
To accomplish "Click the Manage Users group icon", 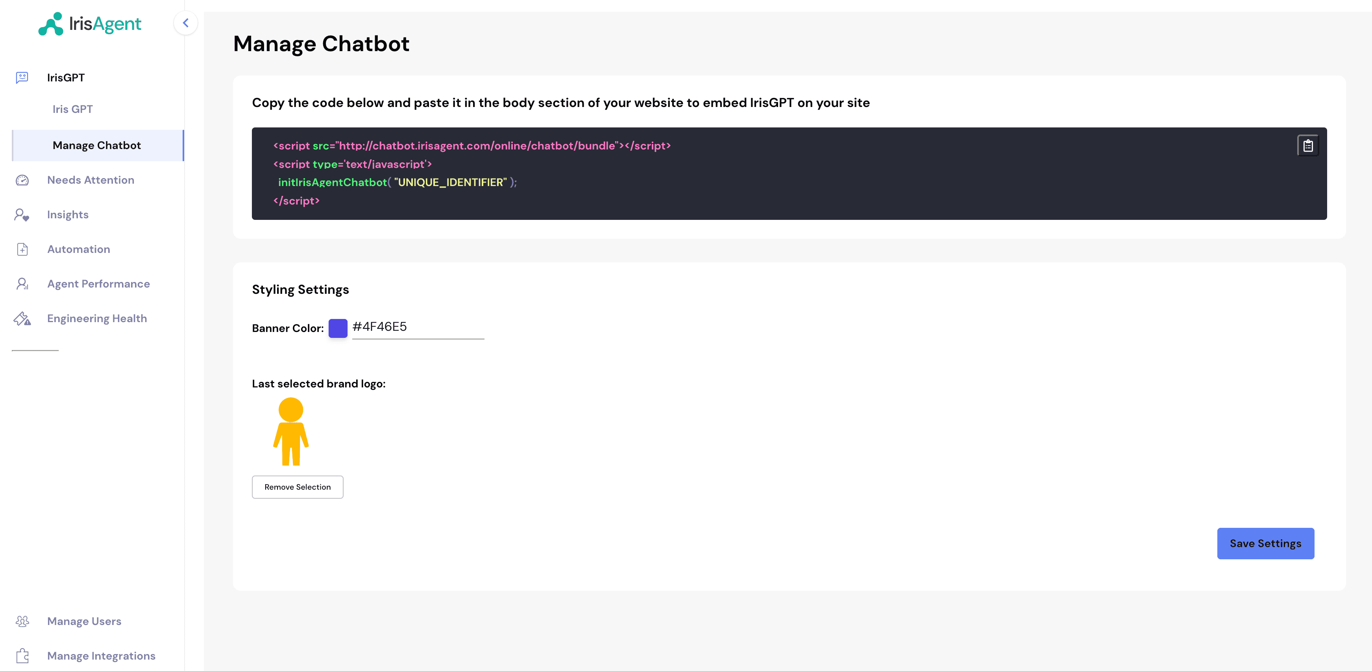I will (x=23, y=621).
